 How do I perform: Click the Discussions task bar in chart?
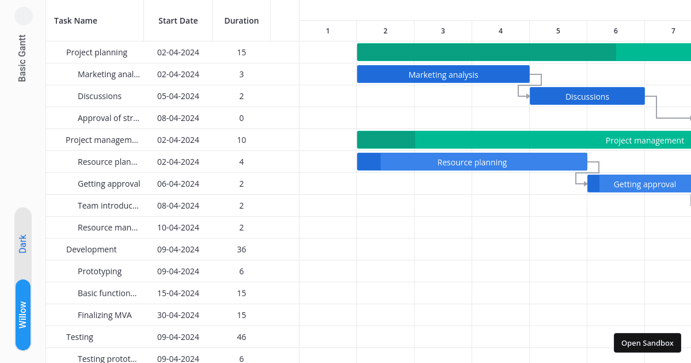587,96
